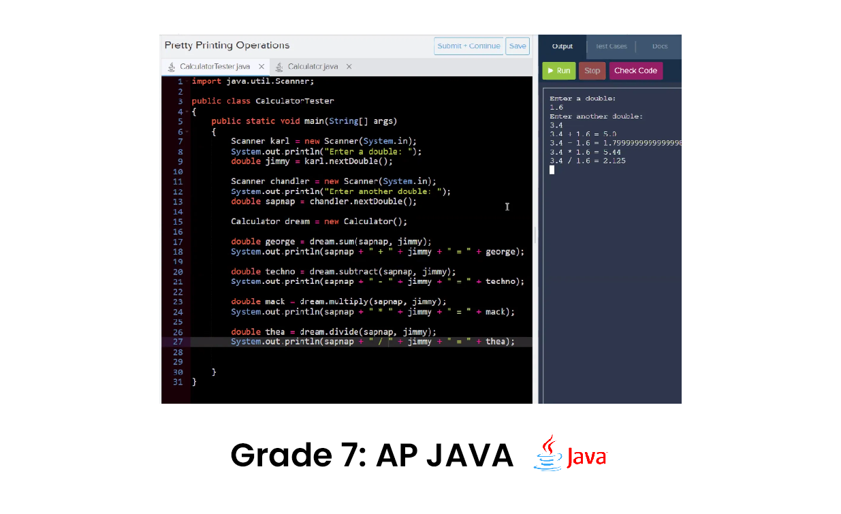Run the program with the Run button
Image resolution: width=841 pixels, height=514 pixels.
558,70
